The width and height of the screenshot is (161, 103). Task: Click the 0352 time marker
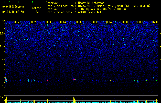pos(33,22)
